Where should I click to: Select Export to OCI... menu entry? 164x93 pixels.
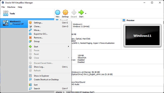50,34
